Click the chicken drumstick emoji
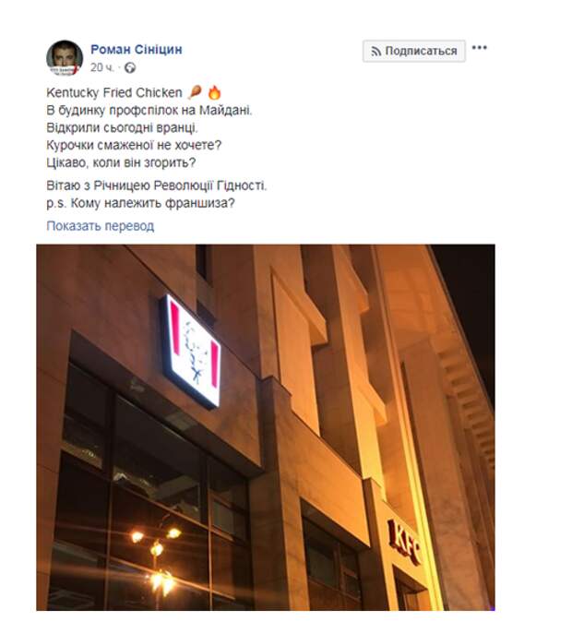Screen dimensions: 572x634 pos(196,92)
